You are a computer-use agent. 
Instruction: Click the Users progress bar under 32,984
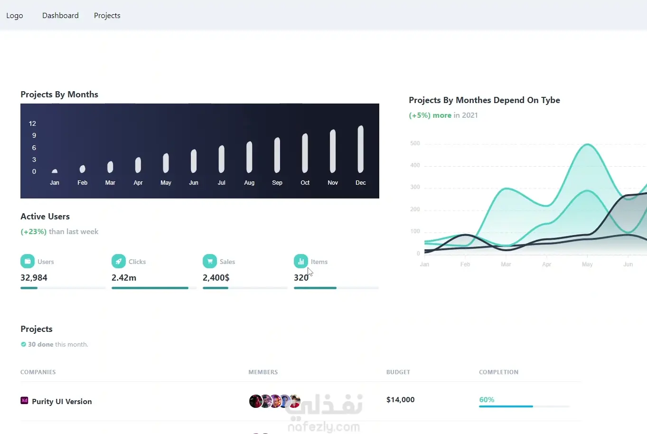click(63, 288)
